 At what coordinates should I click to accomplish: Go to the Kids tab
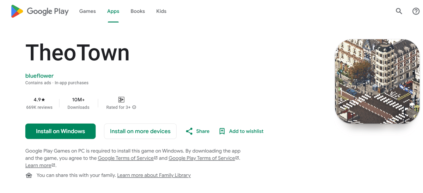coord(161,11)
